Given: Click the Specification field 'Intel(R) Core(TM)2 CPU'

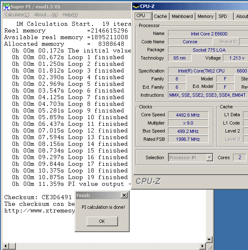Looking at the screenshot, I should (x=208, y=71).
